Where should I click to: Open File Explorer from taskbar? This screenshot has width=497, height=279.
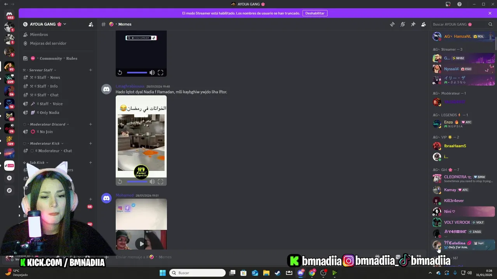(x=266, y=273)
